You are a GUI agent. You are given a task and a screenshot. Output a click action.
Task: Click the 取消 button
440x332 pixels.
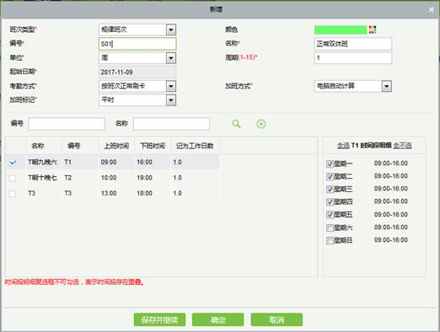click(276, 319)
